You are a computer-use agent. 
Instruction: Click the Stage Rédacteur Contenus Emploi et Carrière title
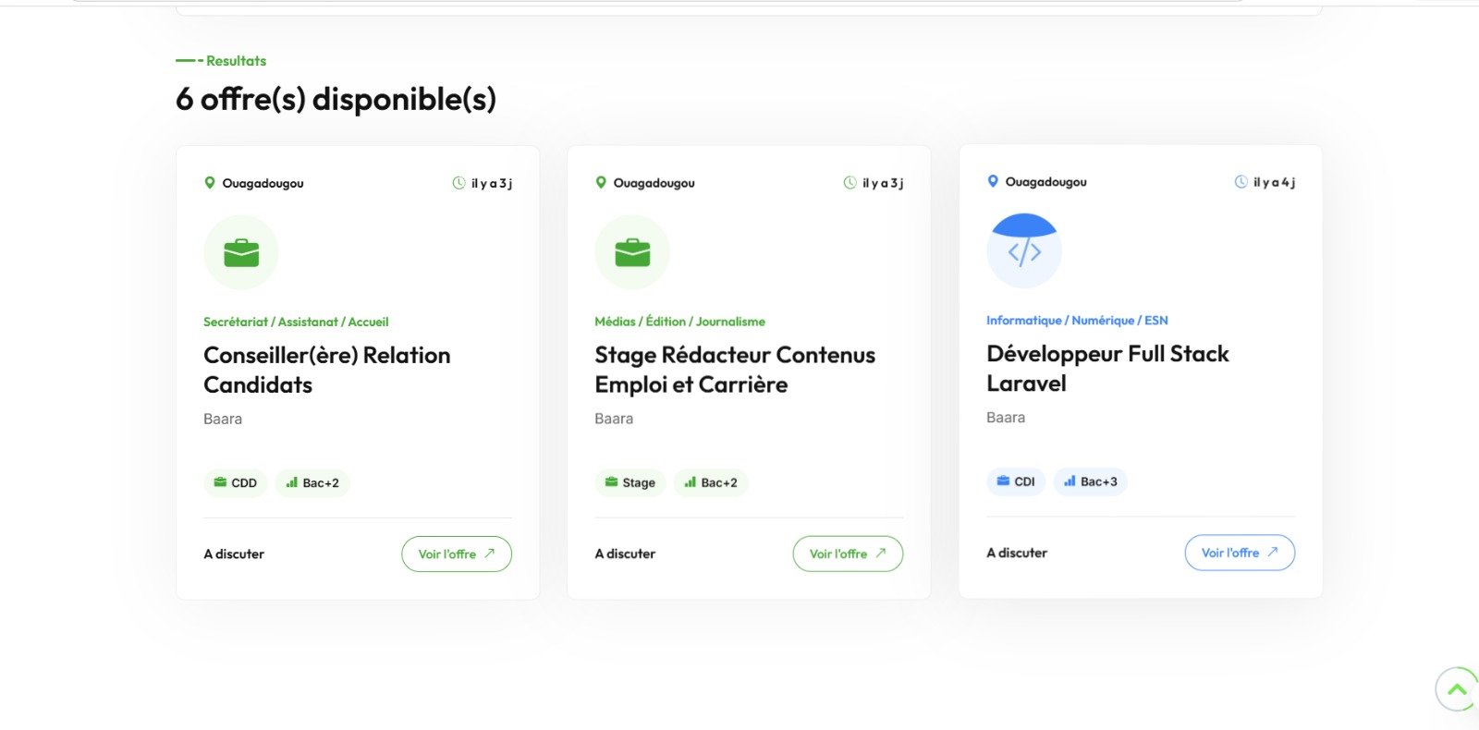tap(735, 370)
